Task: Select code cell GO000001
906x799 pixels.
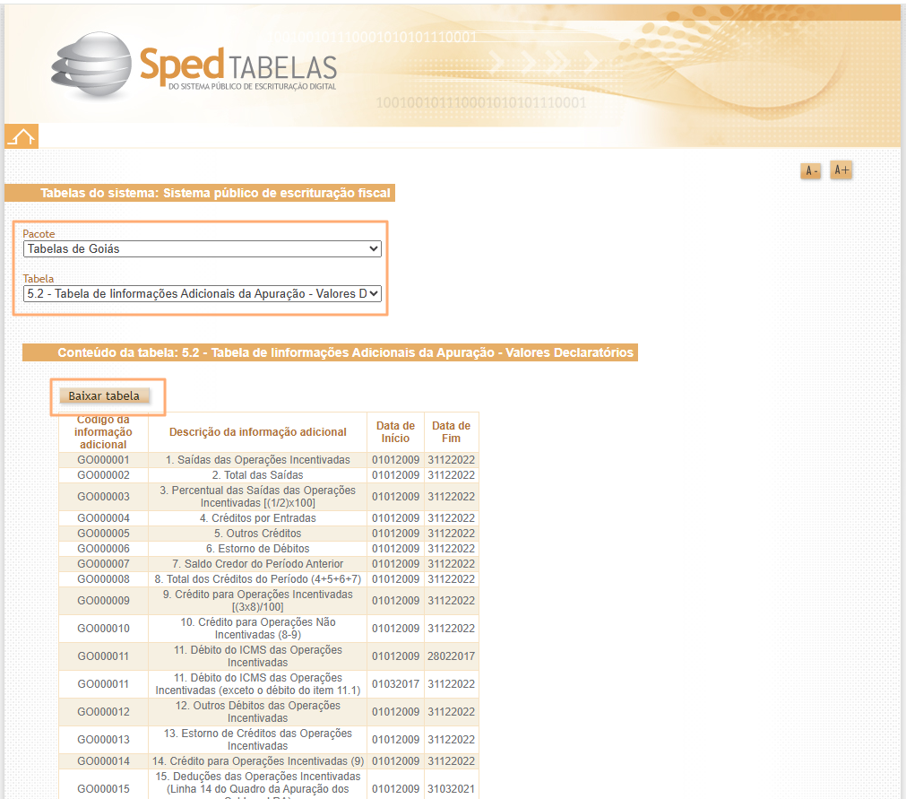Action: pyautogui.click(x=103, y=460)
